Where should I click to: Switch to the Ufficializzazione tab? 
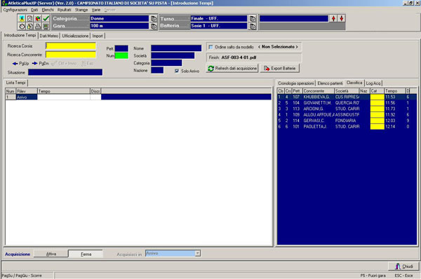[x=75, y=36]
